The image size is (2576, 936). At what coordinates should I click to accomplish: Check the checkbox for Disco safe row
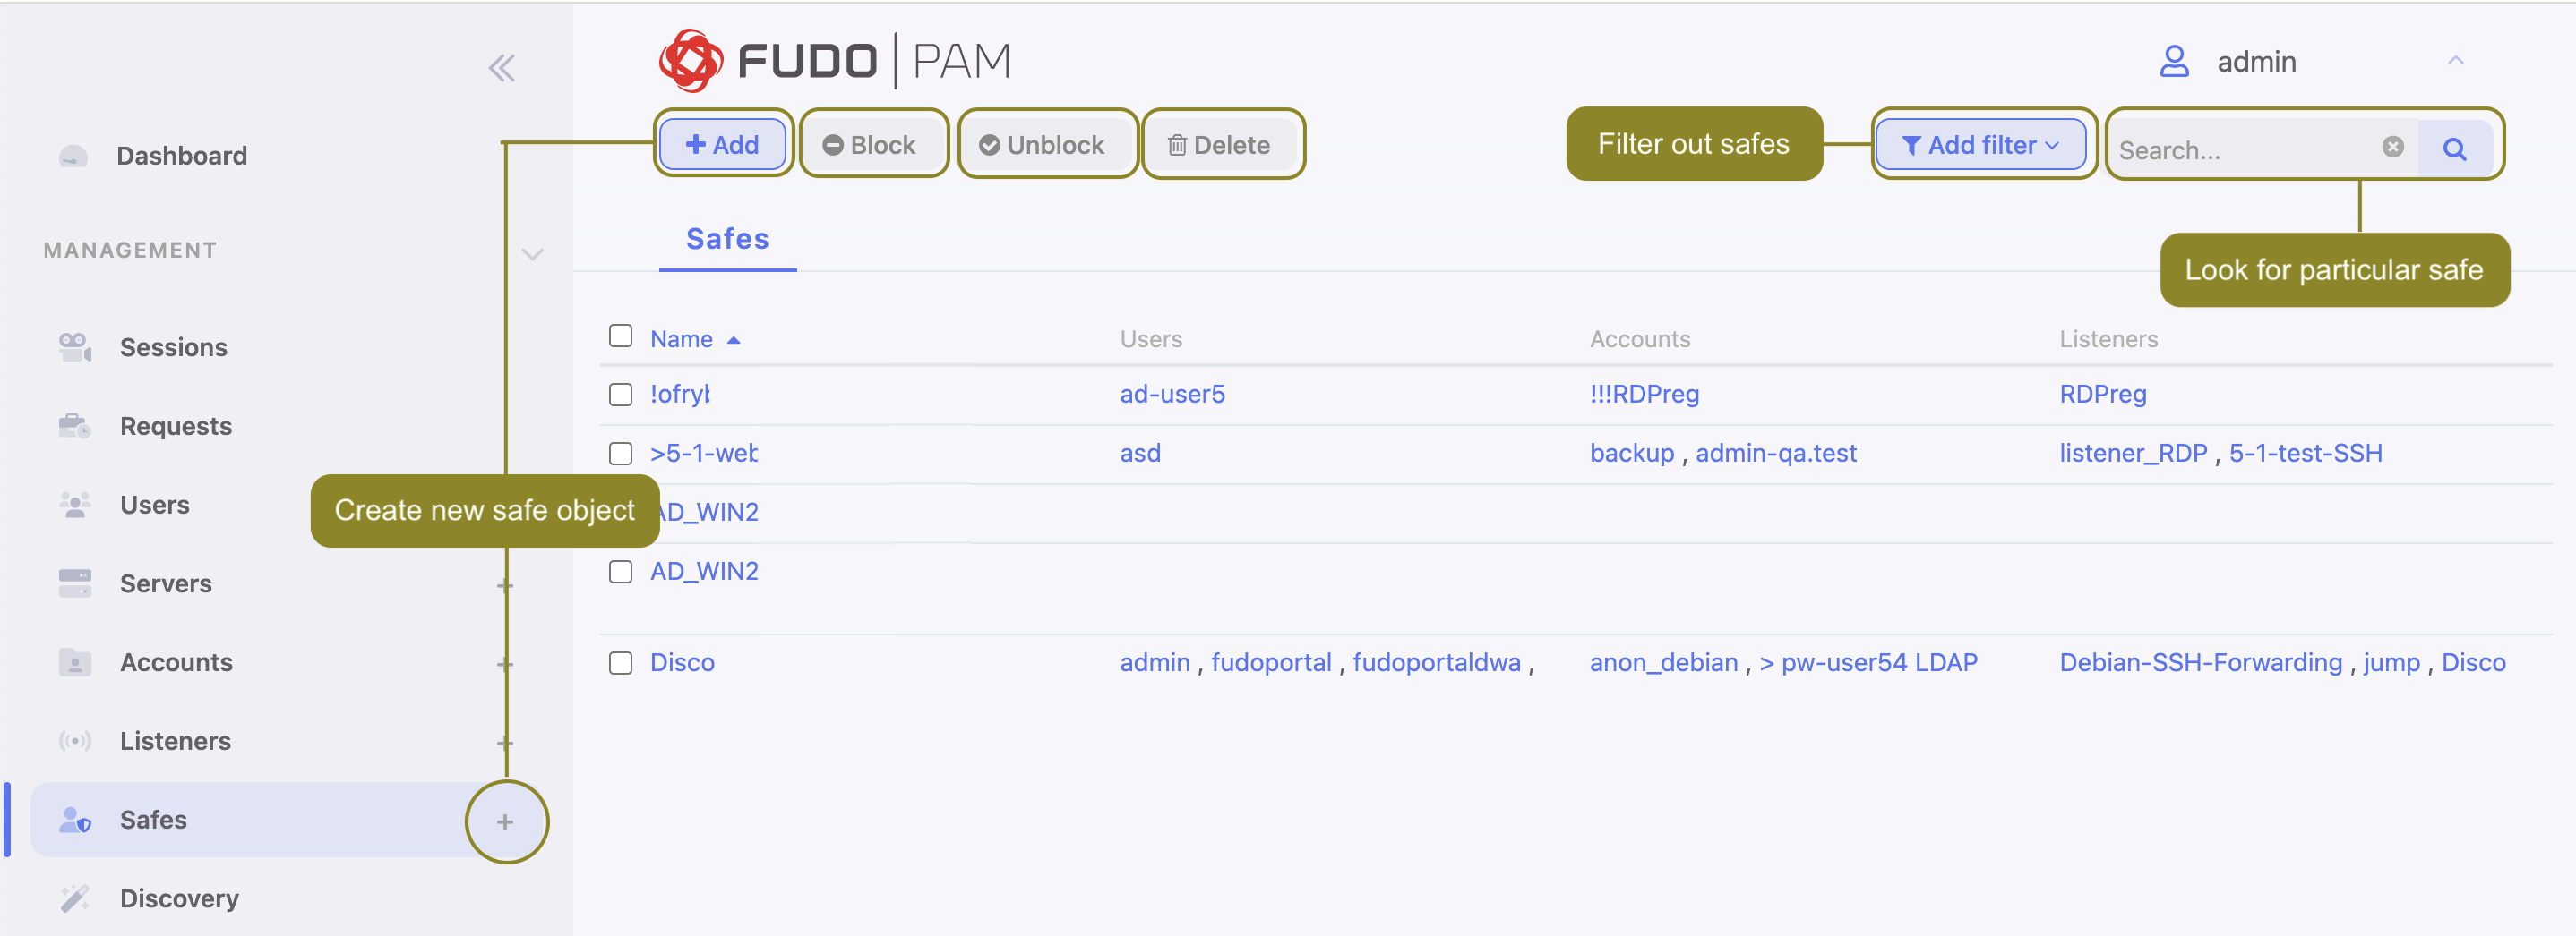(619, 662)
